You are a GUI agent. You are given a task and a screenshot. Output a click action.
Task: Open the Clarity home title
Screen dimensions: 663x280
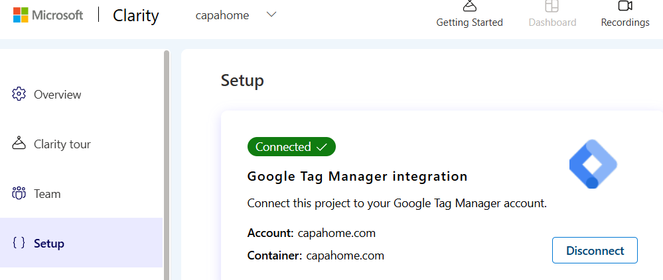point(136,16)
